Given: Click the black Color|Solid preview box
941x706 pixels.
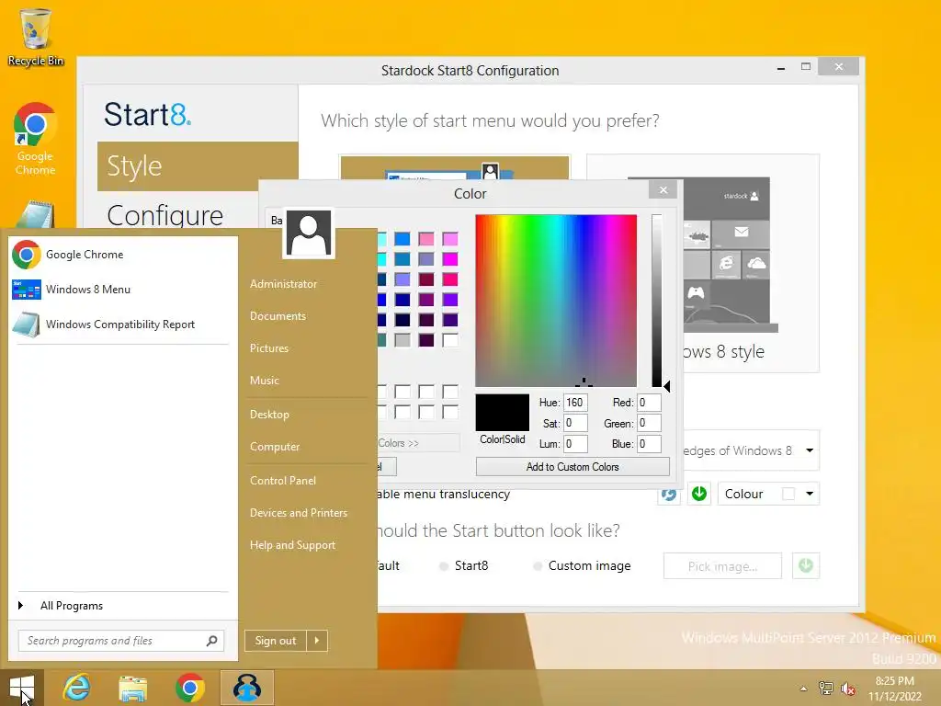Looking at the screenshot, I should click(x=503, y=413).
